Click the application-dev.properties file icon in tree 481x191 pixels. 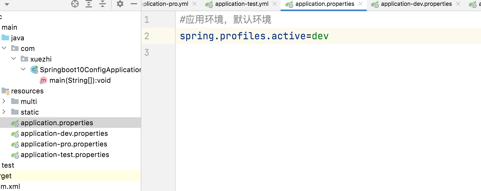coord(15,133)
